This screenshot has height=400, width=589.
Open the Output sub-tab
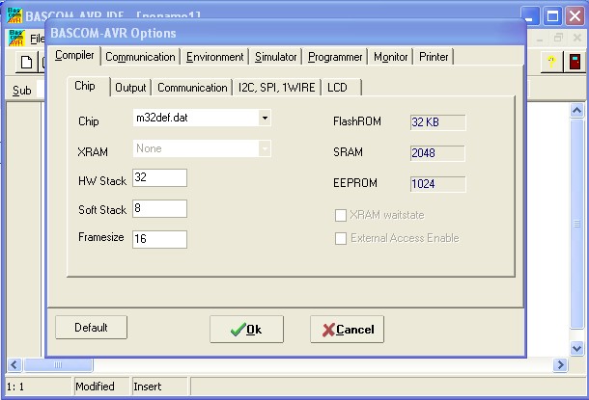[x=130, y=88]
